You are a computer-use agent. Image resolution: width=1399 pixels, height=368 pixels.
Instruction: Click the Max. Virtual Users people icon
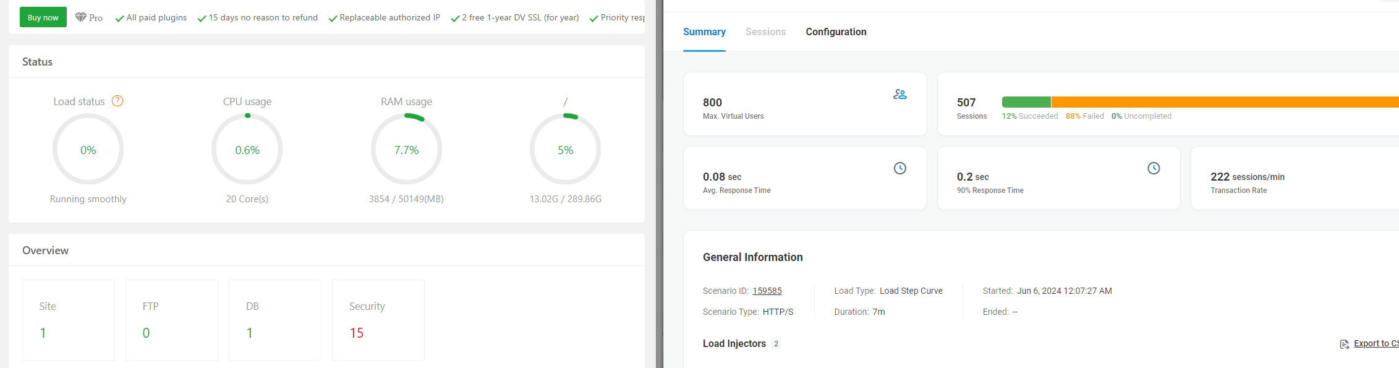click(899, 94)
